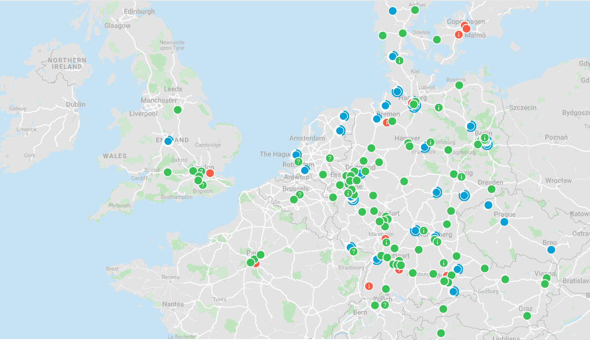This screenshot has width=590, height=340.
Task: Open the red info marker north of Zürich
Action: (369, 286)
